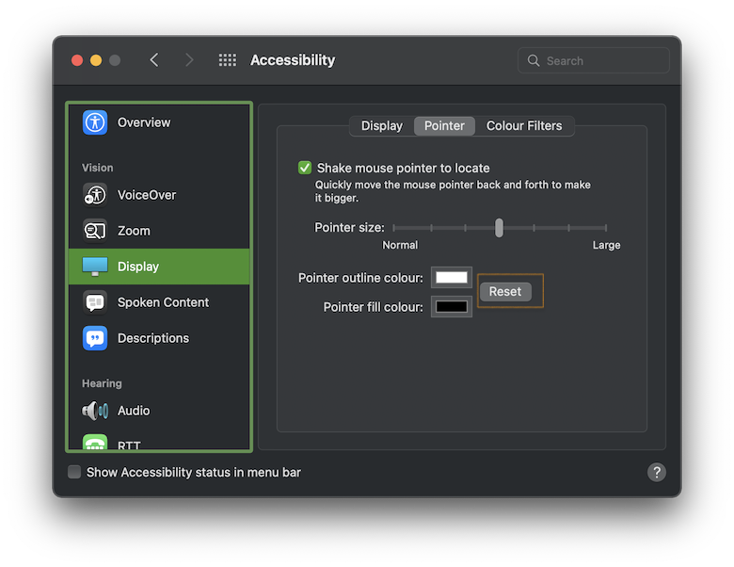Click the Large end label of slider
Viewport: 734px width, 567px height.
point(606,245)
